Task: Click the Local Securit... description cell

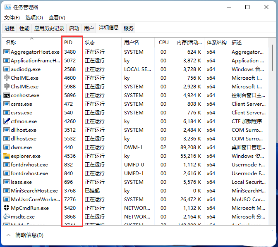Action: pyautogui.click(x=249, y=182)
